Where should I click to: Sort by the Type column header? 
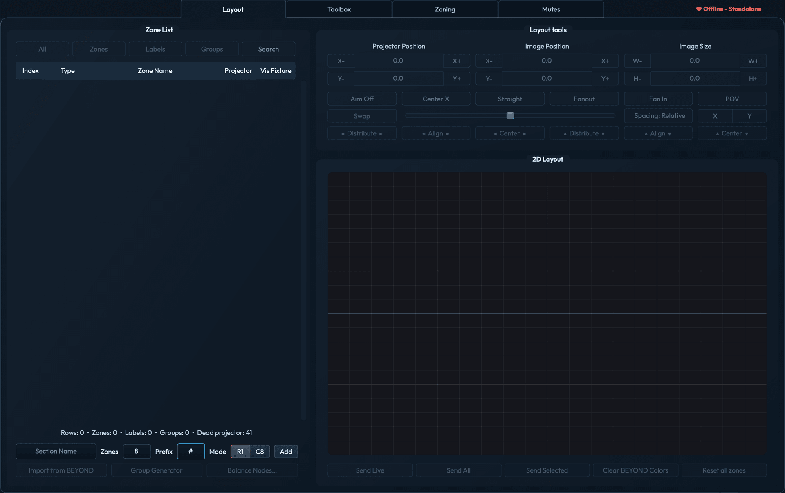[67, 71]
